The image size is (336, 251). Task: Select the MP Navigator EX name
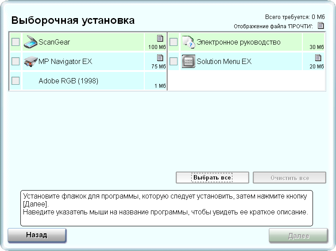pos(66,61)
